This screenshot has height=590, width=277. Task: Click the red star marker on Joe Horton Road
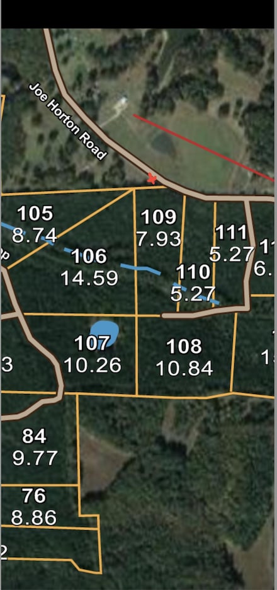[152, 178]
